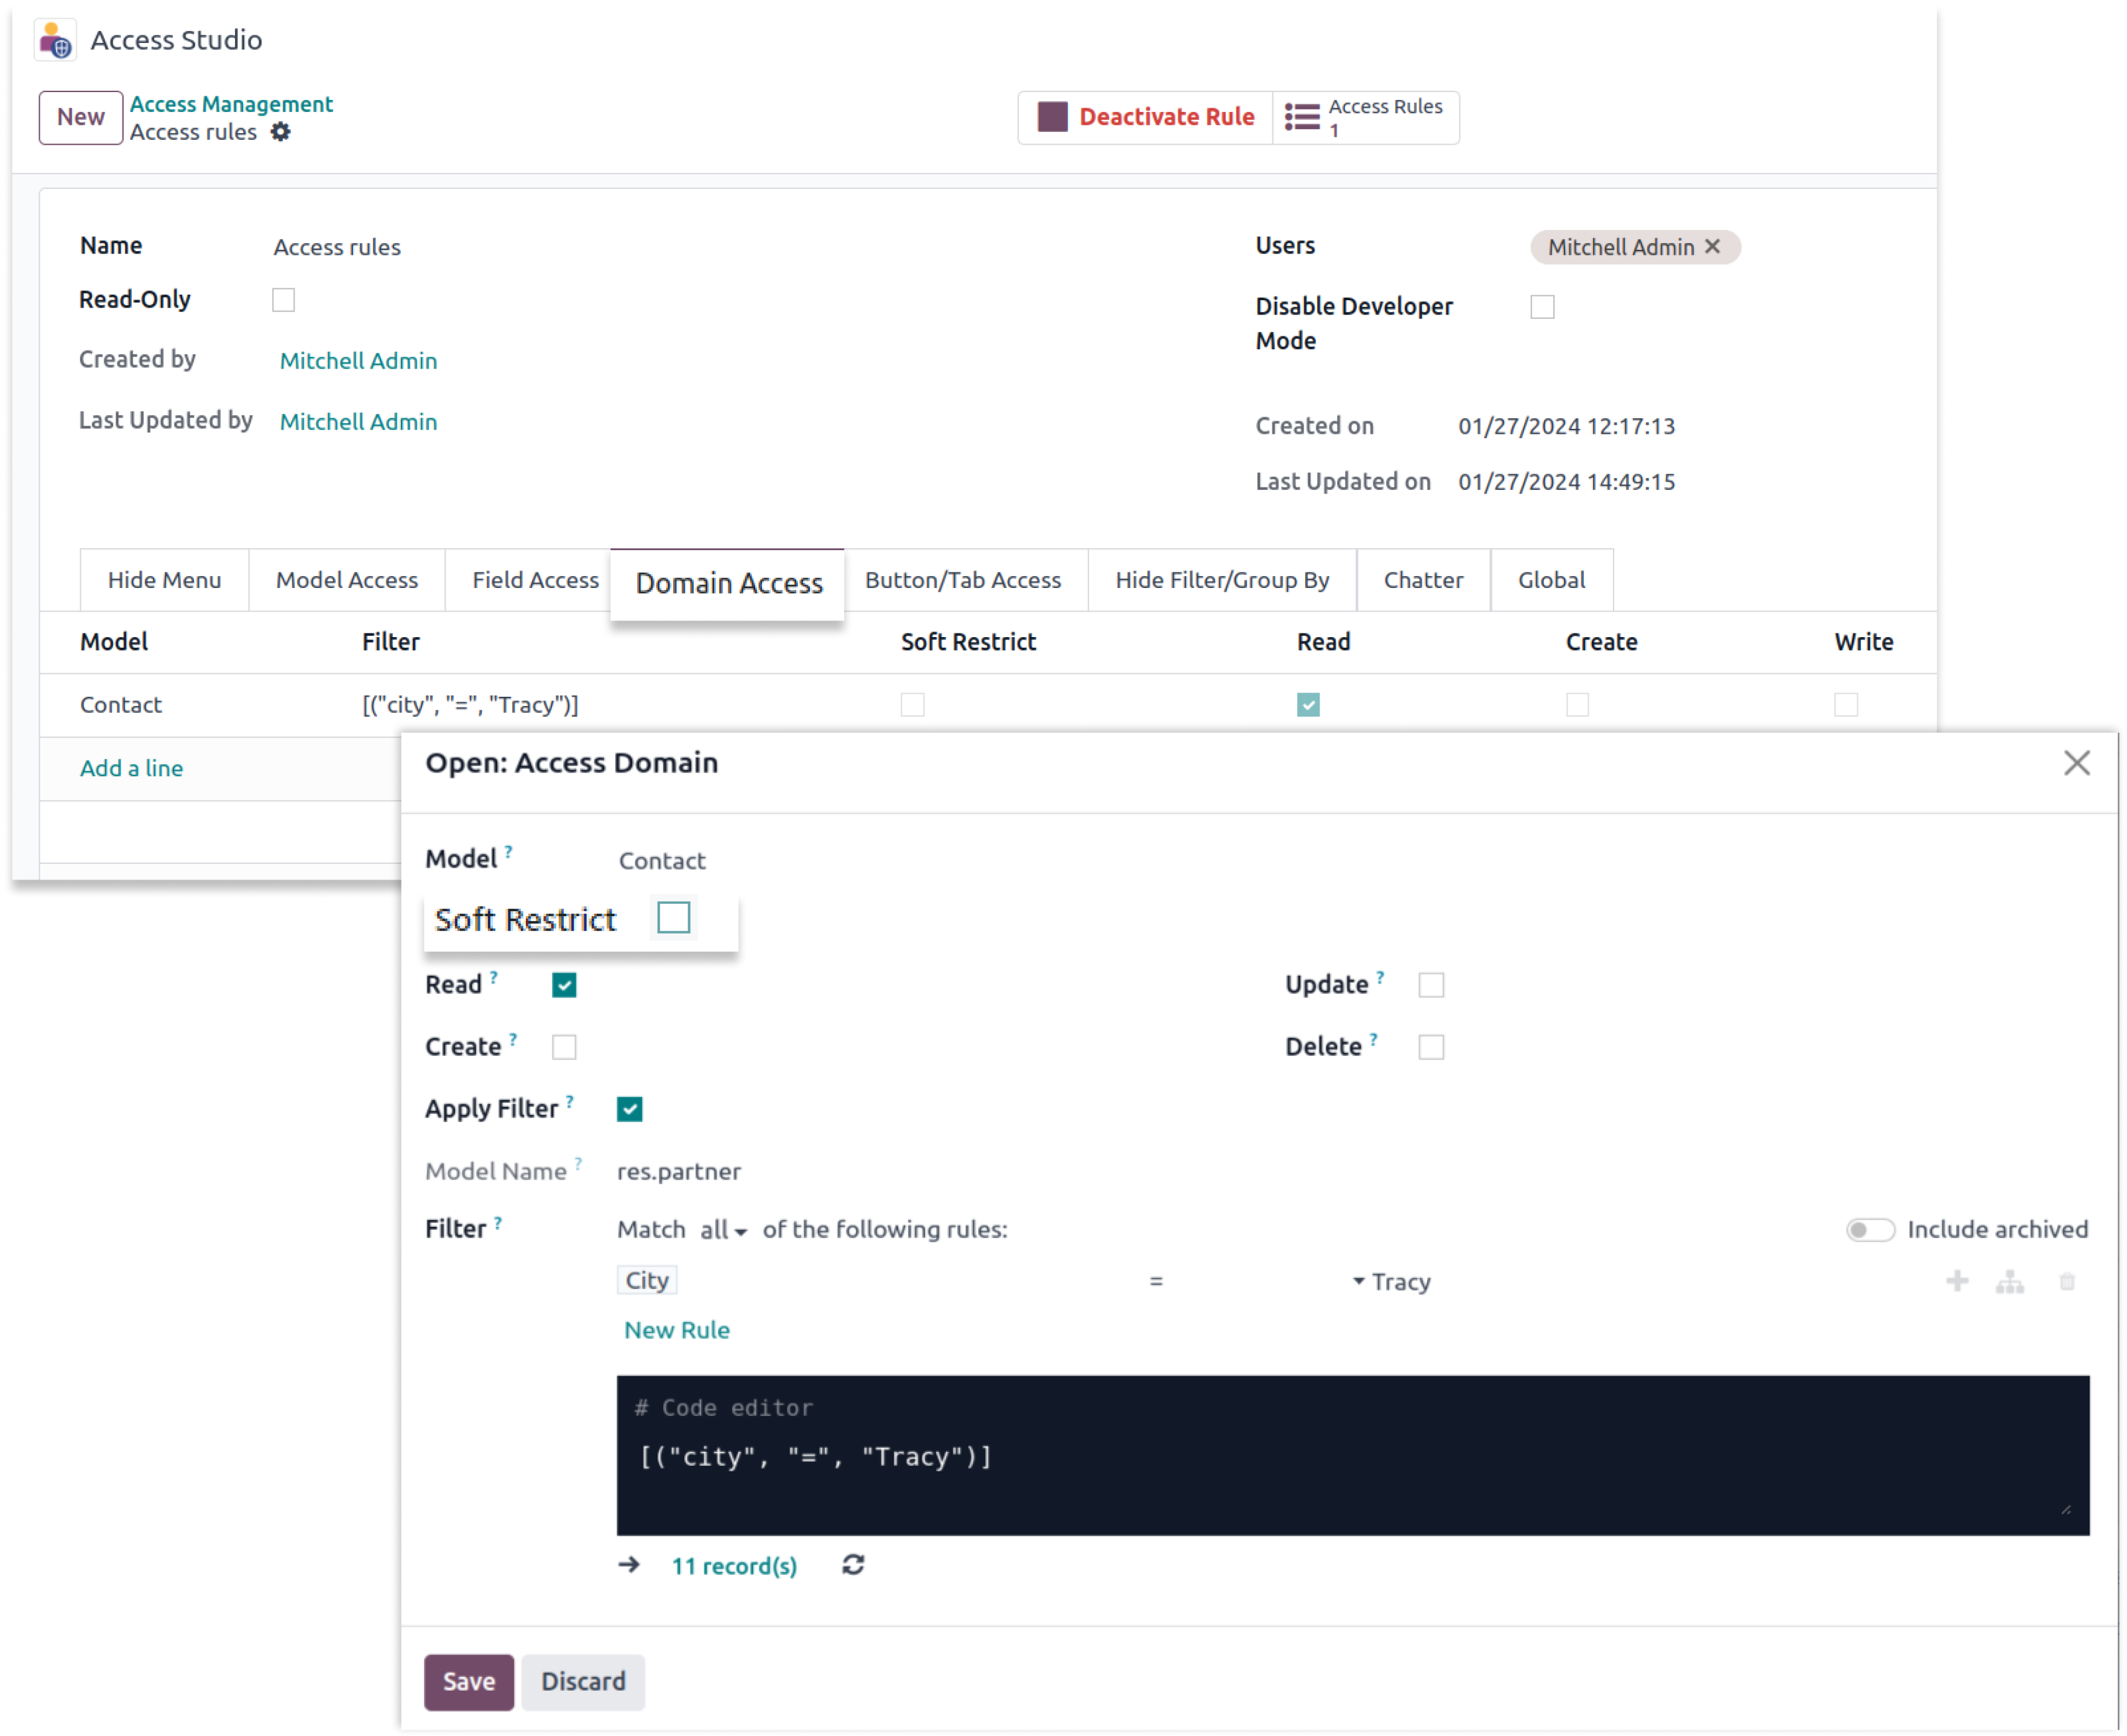The image size is (2127, 1736).
Task: Click the arrow icon beside 11 record(s)
Action: pyautogui.click(x=629, y=1565)
